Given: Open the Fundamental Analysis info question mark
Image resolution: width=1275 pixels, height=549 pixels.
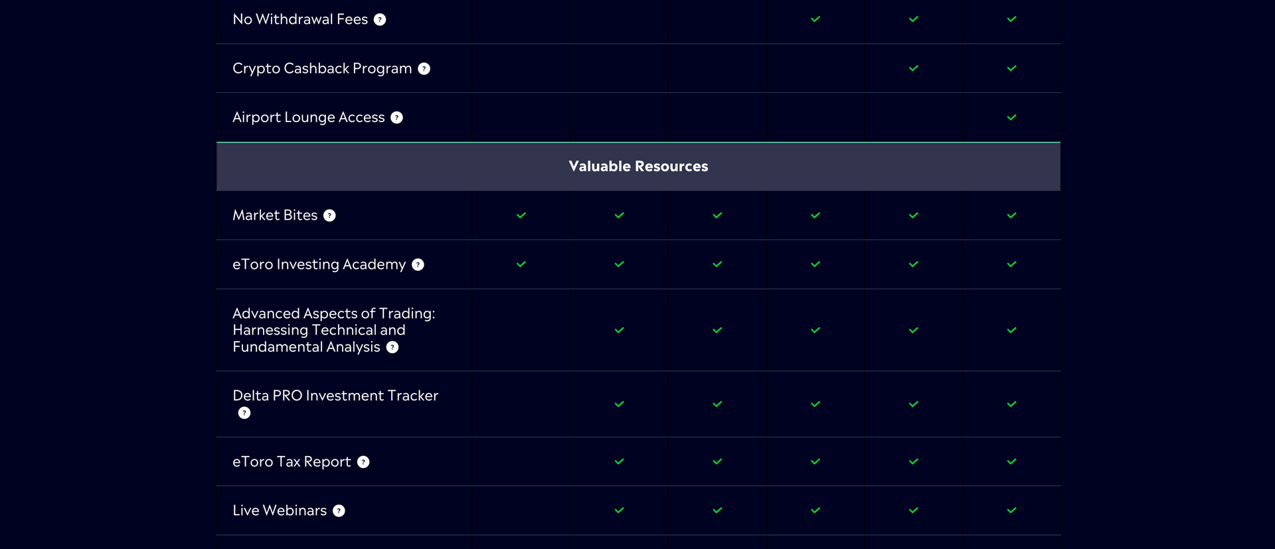Looking at the screenshot, I should [x=392, y=347].
